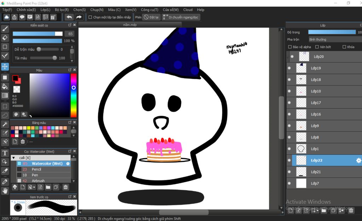Undock the Bảng màu panel

pyautogui.click(x=70, y=122)
